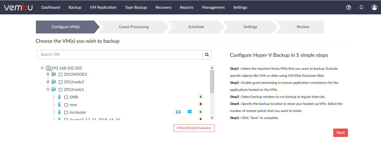
Task: Go to the Schedule step
Action: point(196,27)
